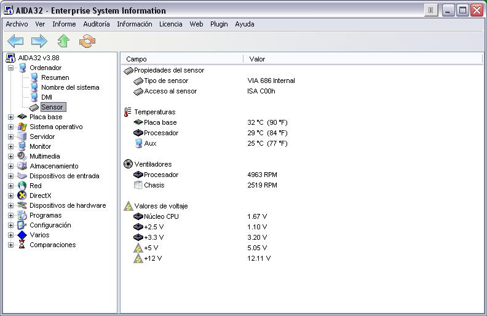Click the Sistema operativo Windows icon

point(23,127)
